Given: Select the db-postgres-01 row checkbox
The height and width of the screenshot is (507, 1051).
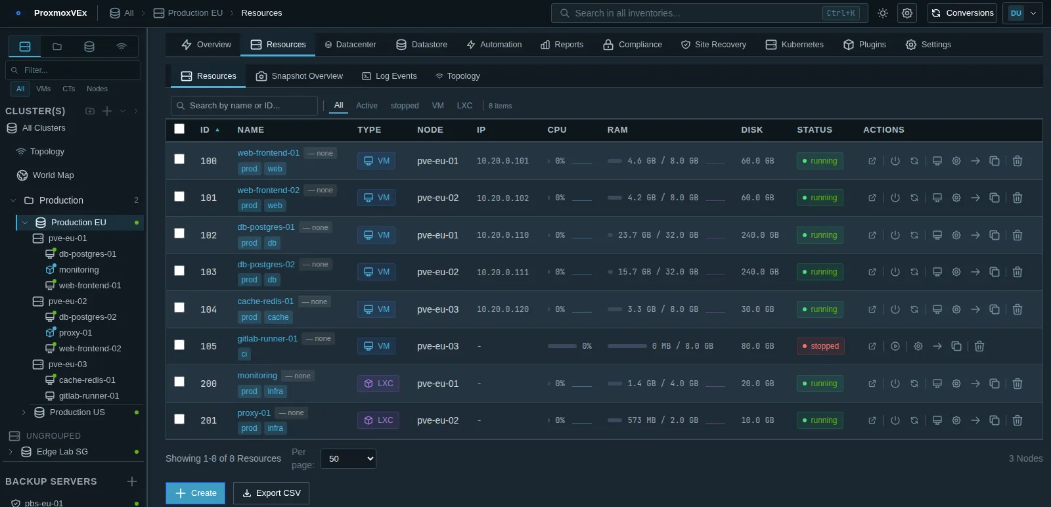Looking at the screenshot, I should (x=179, y=233).
